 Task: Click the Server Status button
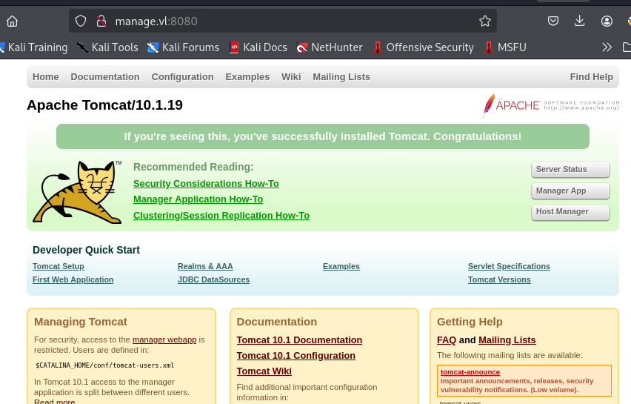pos(570,170)
